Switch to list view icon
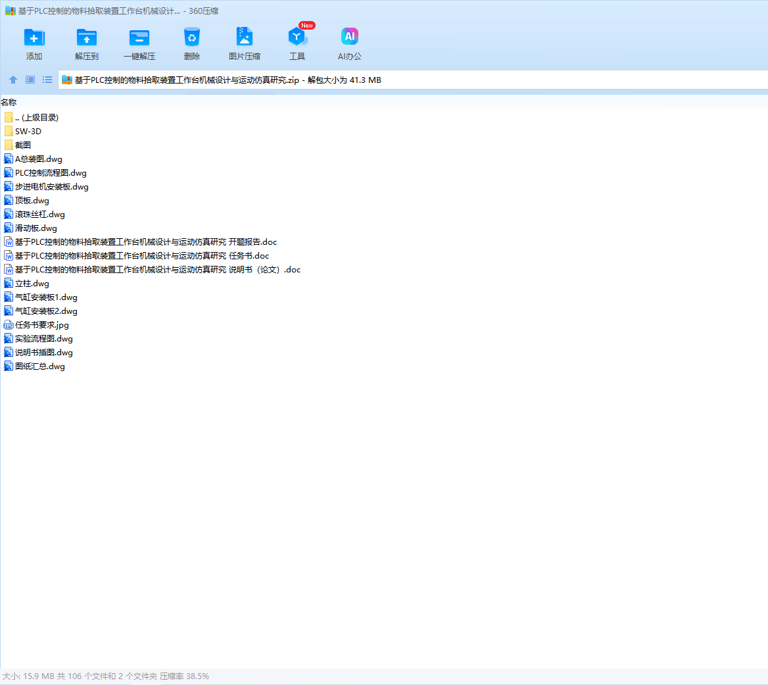The height and width of the screenshot is (685, 768). point(47,80)
